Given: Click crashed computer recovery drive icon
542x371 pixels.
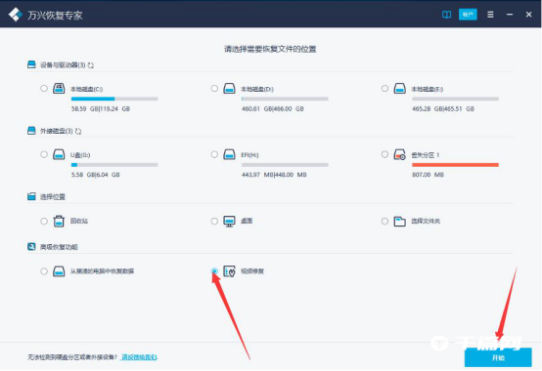Looking at the screenshot, I should [x=59, y=271].
